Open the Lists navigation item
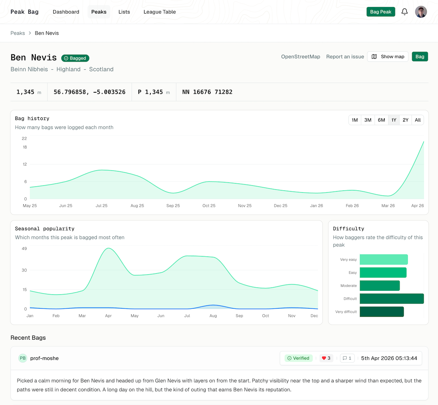The height and width of the screenshot is (405, 438). [124, 12]
